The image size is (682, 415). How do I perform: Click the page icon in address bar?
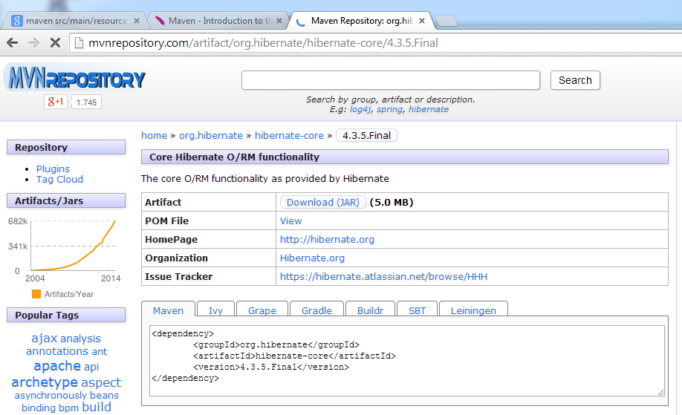79,42
